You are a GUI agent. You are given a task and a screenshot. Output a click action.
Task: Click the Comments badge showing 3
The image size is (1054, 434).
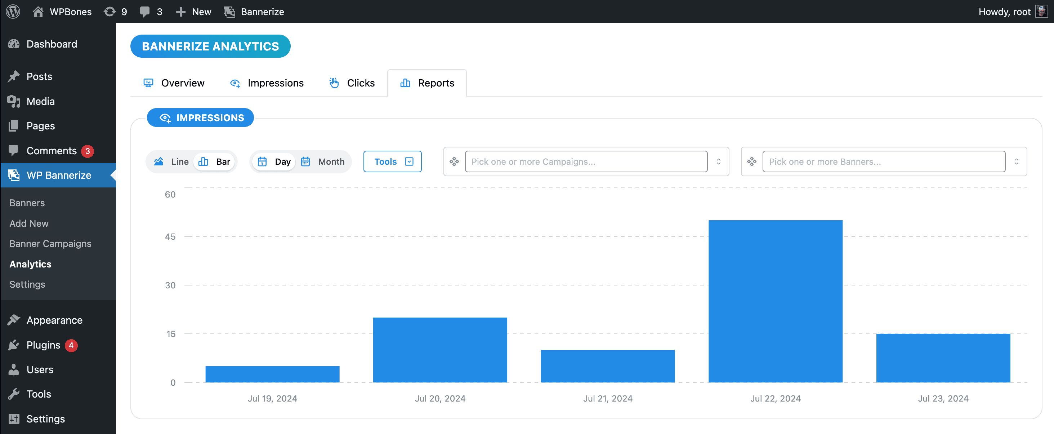(87, 151)
